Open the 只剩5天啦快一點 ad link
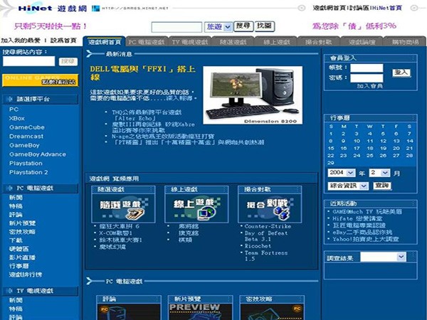 (51, 26)
